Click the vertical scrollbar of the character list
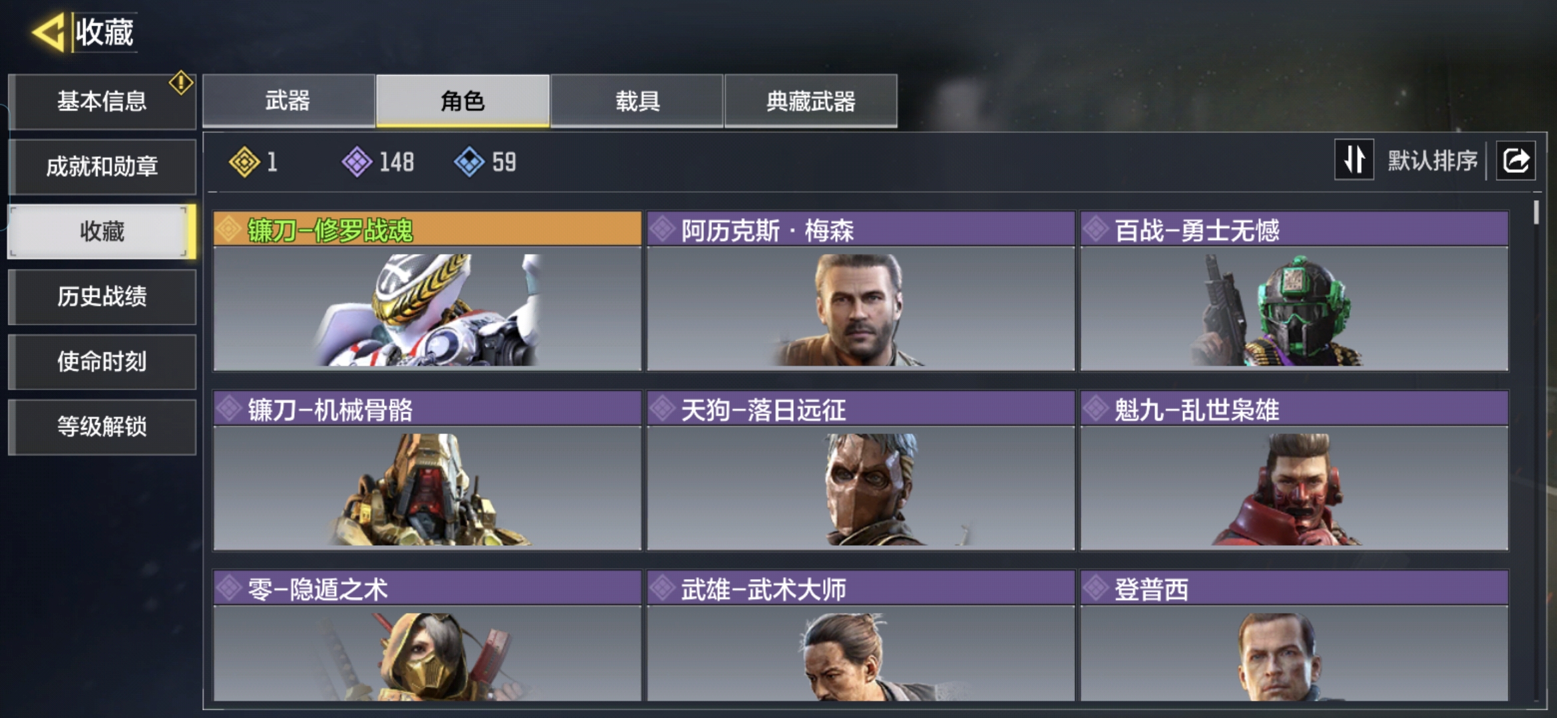 (1536, 449)
